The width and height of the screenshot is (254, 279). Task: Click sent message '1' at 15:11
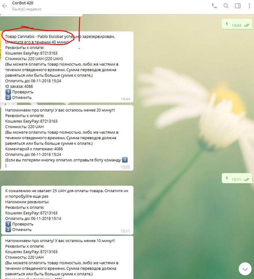click(x=237, y=178)
